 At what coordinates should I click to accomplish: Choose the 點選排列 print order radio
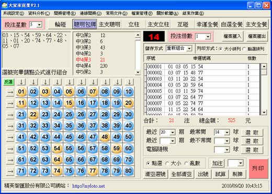coord(244,49)
